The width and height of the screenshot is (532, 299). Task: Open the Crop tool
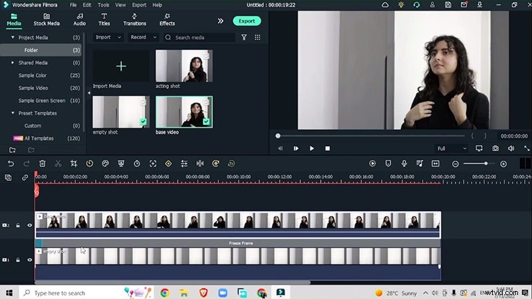pyautogui.click(x=74, y=163)
